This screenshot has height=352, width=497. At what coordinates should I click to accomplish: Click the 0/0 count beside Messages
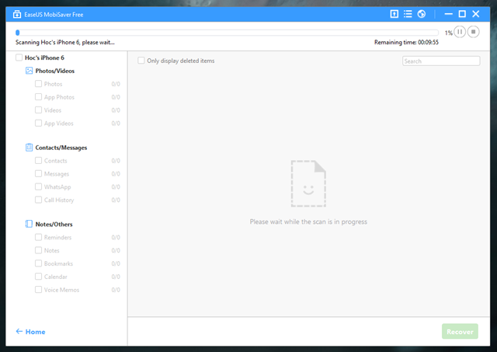point(116,174)
